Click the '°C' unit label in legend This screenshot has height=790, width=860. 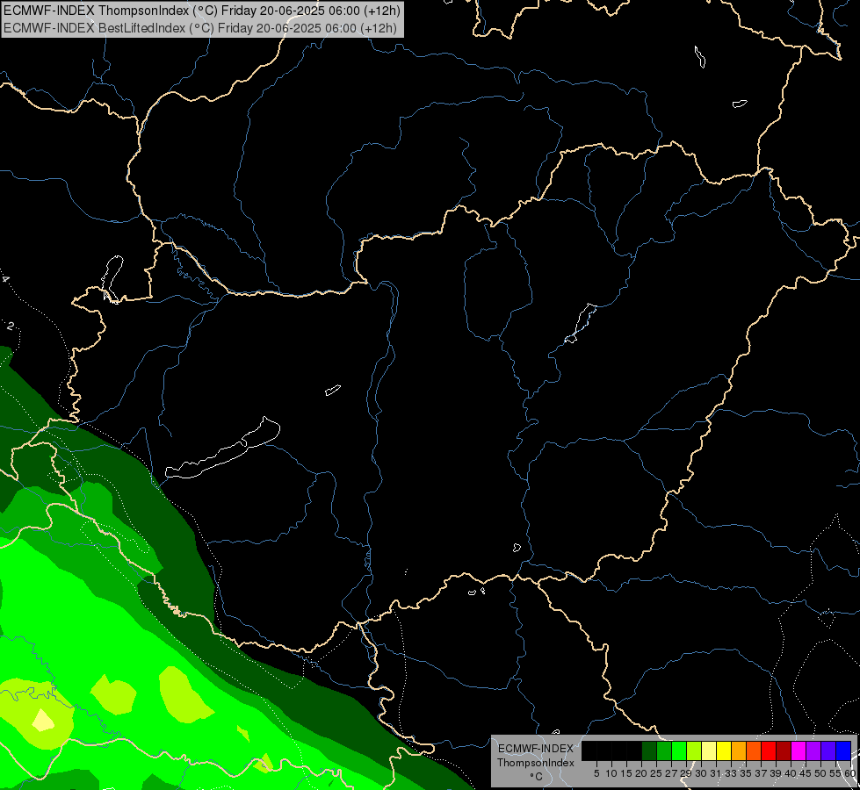(536, 777)
